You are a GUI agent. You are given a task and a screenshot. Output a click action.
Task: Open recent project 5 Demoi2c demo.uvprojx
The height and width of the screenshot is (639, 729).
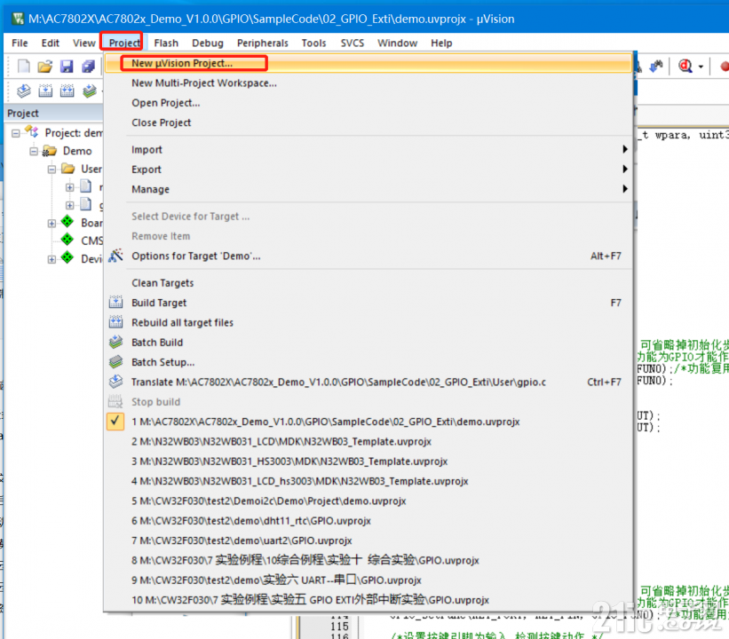point(368,501)
